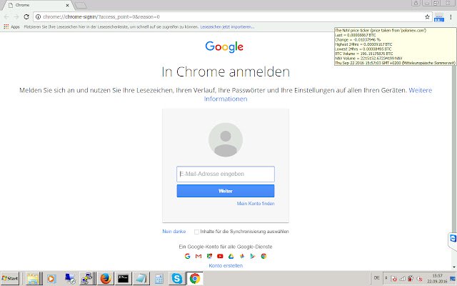This screenshot has width=457, height=286.
Task: Click the Gmail service icon
Action: (x=199, y=256)
